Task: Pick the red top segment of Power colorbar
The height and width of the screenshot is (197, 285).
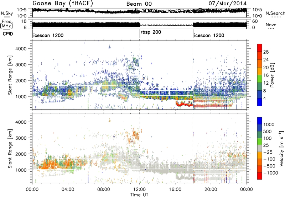Action: pos(260,48)
